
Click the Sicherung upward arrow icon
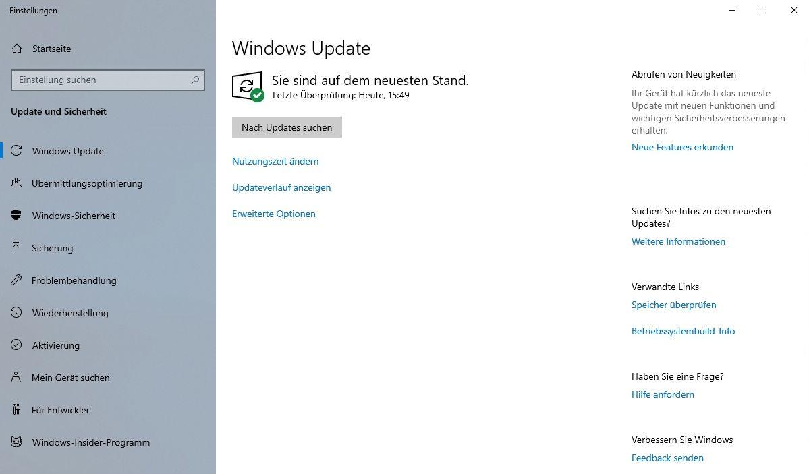[x=16, y=248]
